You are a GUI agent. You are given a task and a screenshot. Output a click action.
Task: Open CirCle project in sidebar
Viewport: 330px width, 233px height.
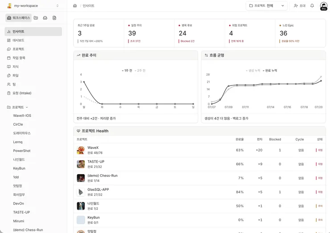18,124
